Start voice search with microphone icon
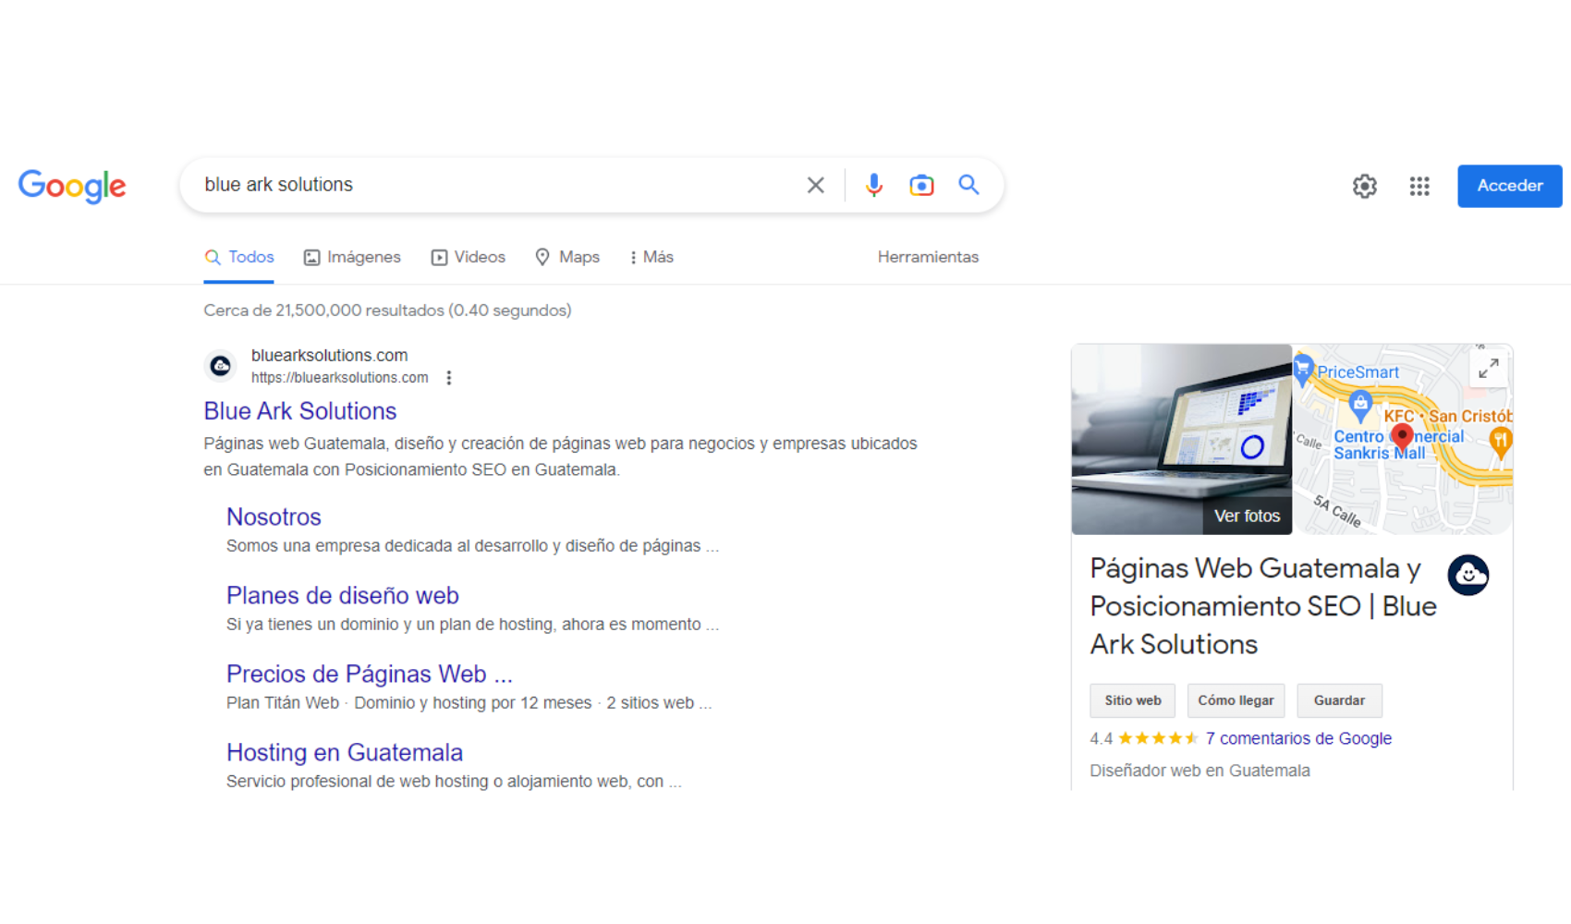This screenshot has height=924, width=1571. (x=873, y=185)
